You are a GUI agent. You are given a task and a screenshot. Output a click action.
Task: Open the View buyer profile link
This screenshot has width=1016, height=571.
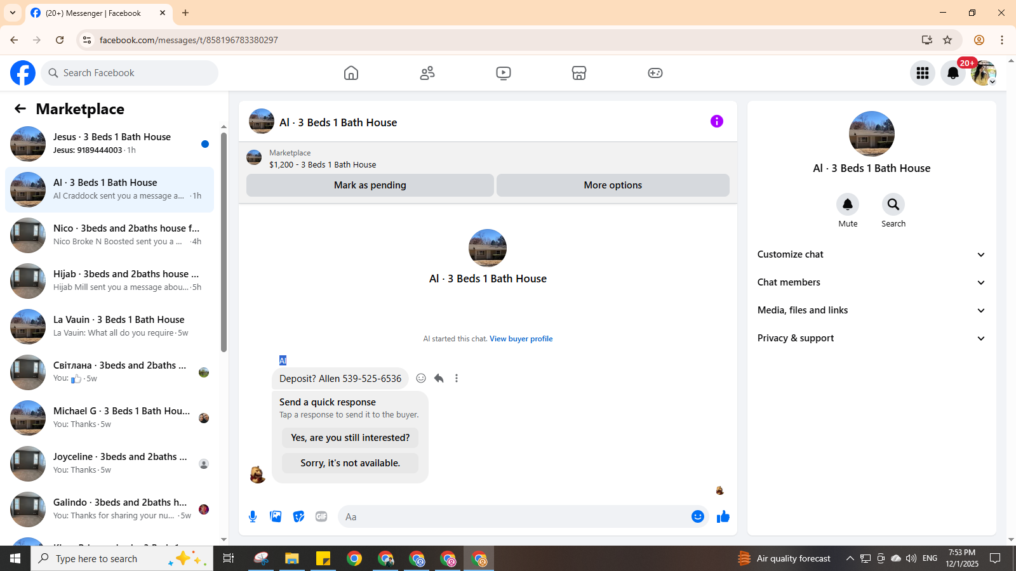point(521,339)
